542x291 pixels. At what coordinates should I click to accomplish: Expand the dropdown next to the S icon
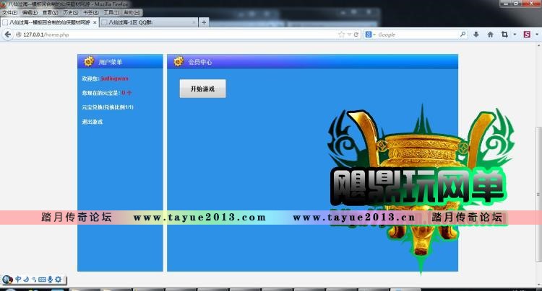point(537,34)
